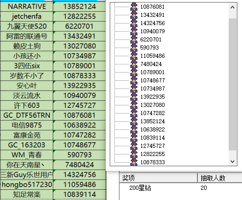Select spreadsheet cell 许下603
Image resolution: width=242 pixels, height=200 pixels.
(x=27, y=105)
